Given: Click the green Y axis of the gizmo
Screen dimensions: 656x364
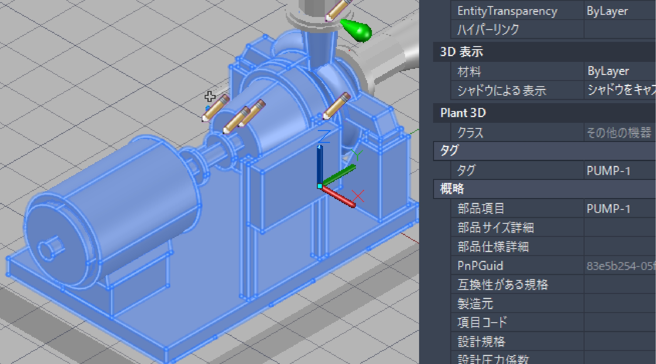Looking at the screenshot, I should (x=339, y=175).
